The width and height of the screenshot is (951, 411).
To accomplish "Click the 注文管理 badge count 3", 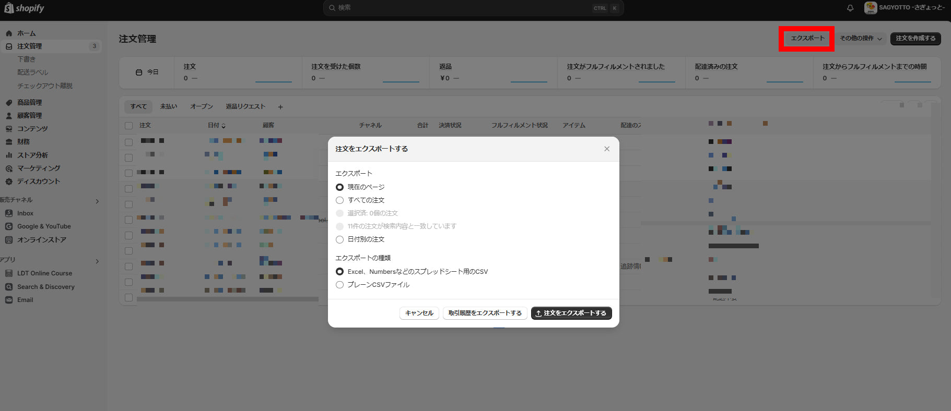I will (x=95, y=46).
